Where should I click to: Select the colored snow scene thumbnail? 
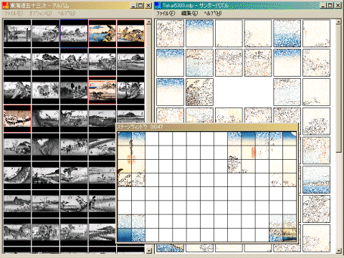17,118
